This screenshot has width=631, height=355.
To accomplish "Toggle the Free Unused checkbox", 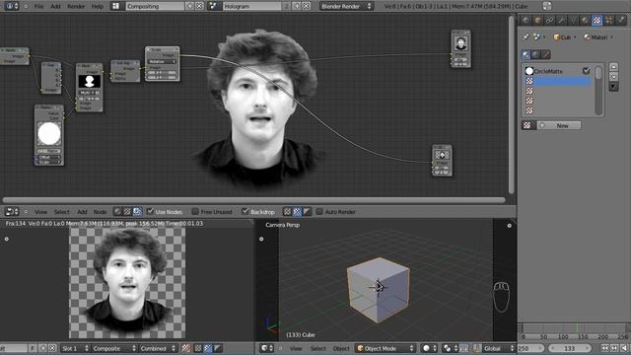I will (195, 211).
